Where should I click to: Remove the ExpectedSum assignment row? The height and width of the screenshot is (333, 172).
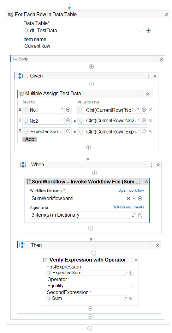(x=150, y=131)
